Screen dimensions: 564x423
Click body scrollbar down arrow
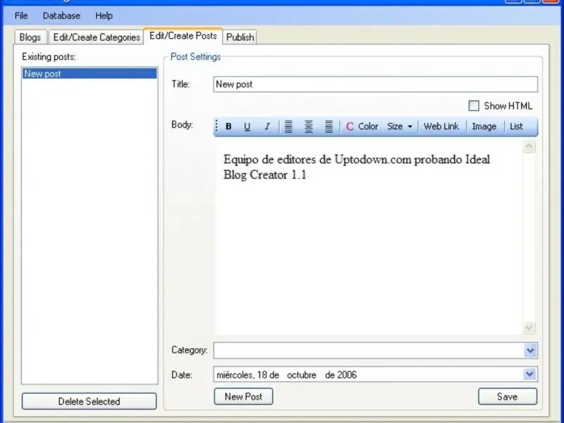coord(529,328)
